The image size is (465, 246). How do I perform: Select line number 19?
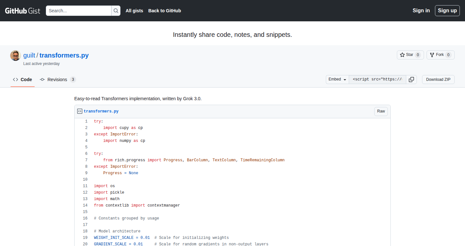[x=83, y=238]
